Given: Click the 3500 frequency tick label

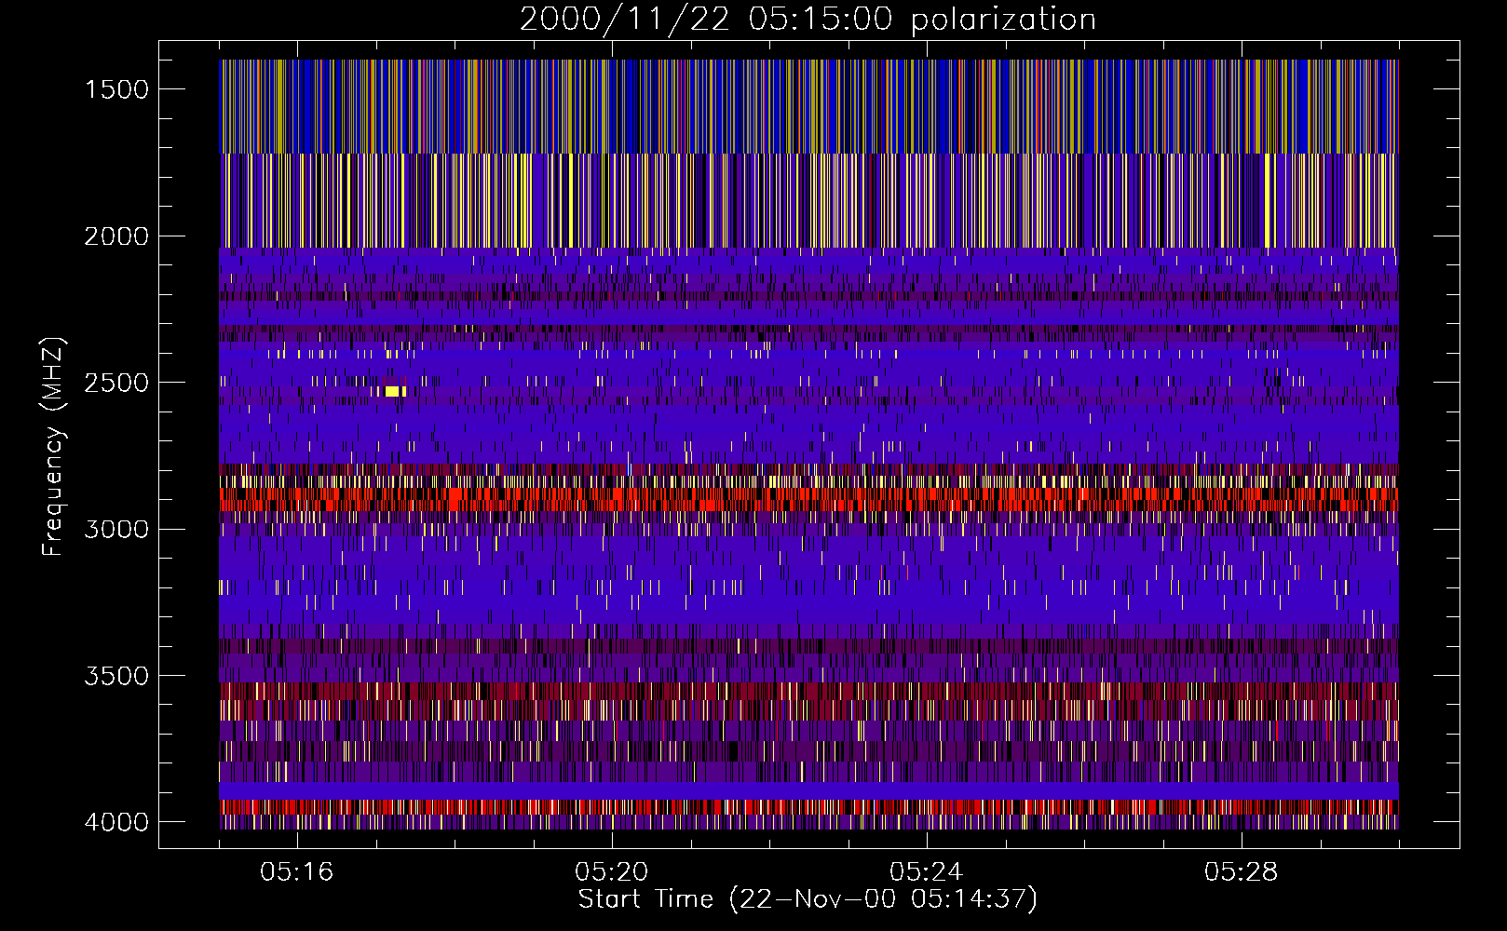Looking at the screenshot, I should click(x=116, y=676).
